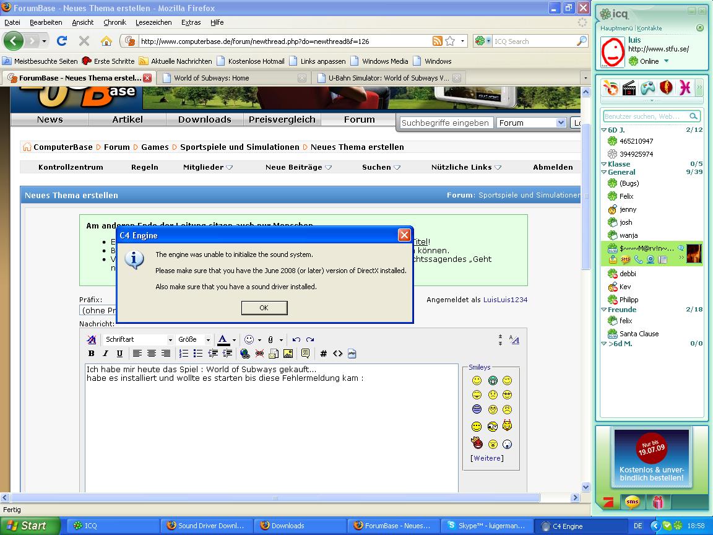Decrease indent in the editor
This screenshot has width=713, height=535.
[x=213, y=354]
